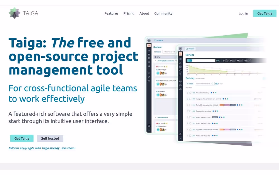Click bookmark icon in Scrum sidebar

[x=181, y=74]
